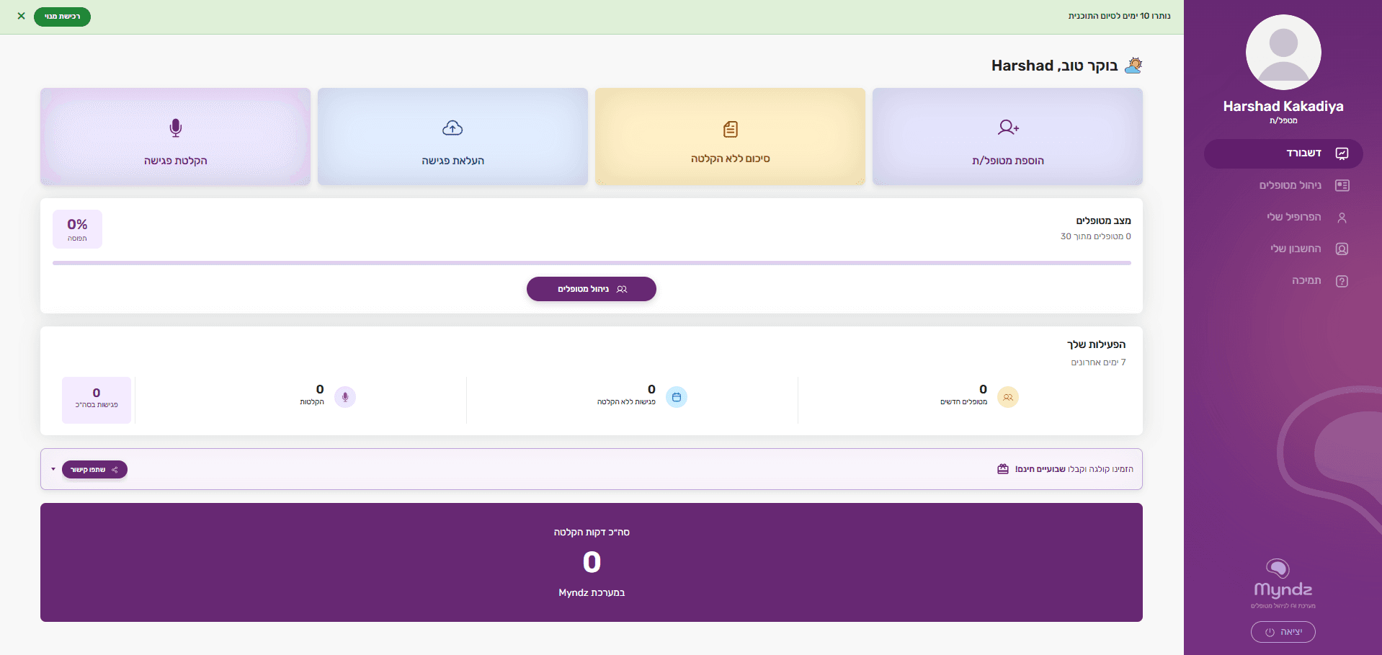Viewport: 1382px width, 655px height.
Task: Click the microphone icon beside הקלטות count
Action: point(345,397)
